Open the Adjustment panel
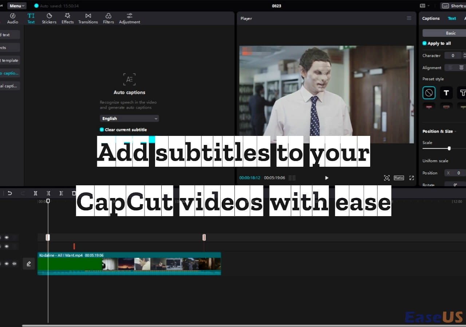 (x=129, y=18)
